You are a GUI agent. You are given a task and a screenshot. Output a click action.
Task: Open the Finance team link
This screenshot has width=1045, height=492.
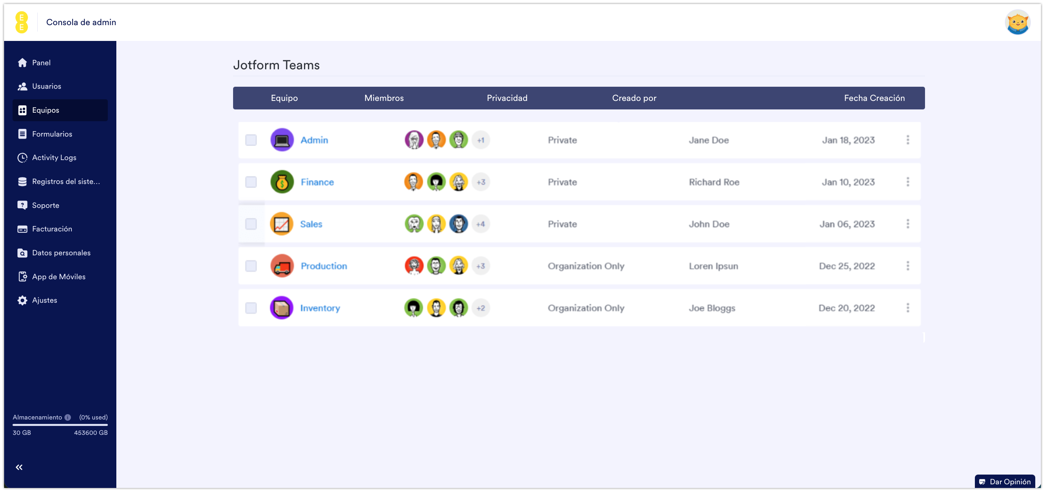tap(317, 182)
